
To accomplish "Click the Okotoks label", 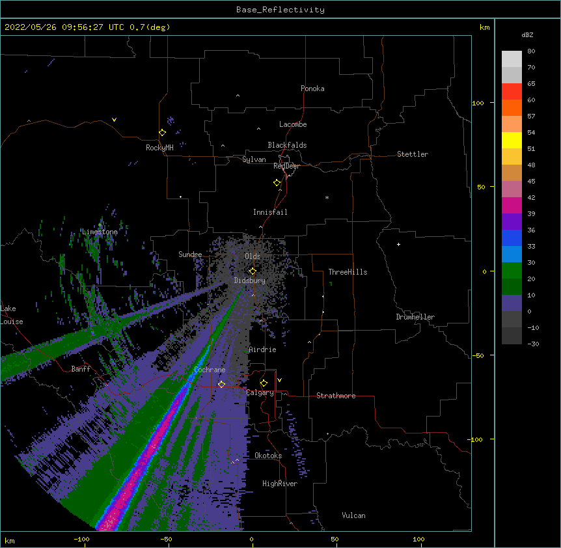I will tap(268, 456).
